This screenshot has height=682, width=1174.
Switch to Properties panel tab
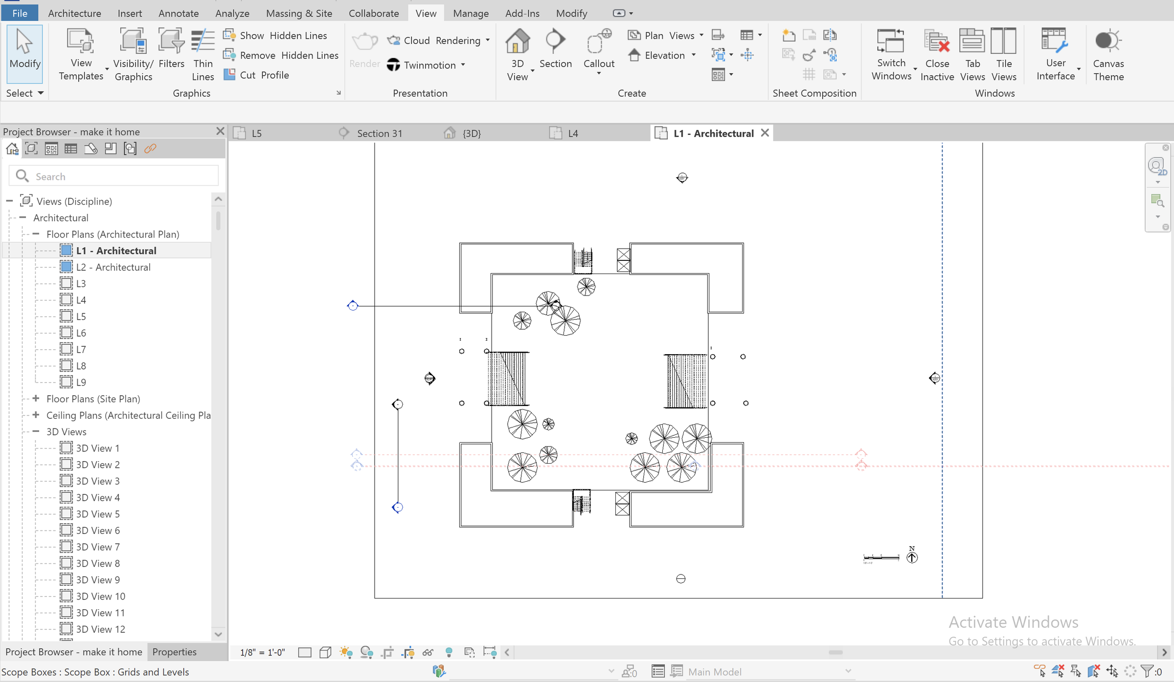(x=174, y=652)
